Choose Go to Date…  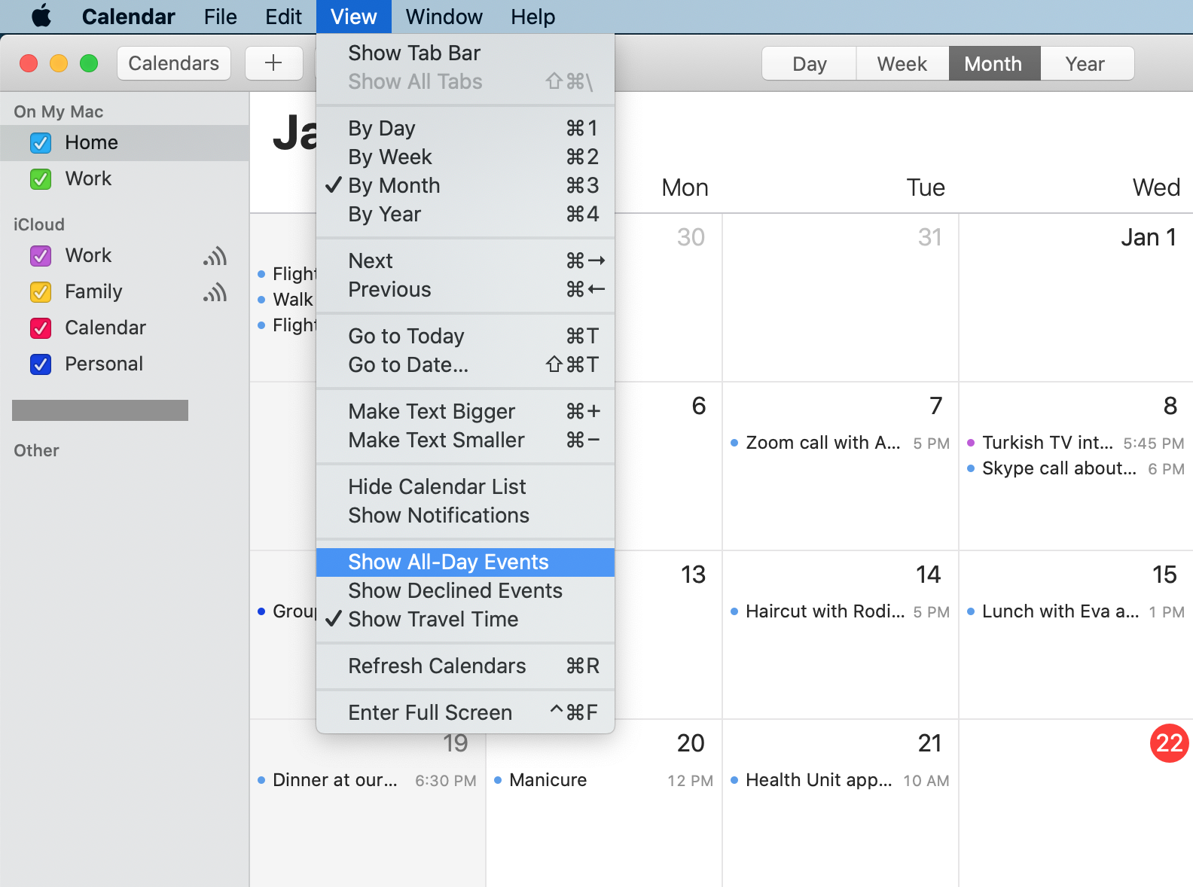pyautogui.click(x=465, y=364)
